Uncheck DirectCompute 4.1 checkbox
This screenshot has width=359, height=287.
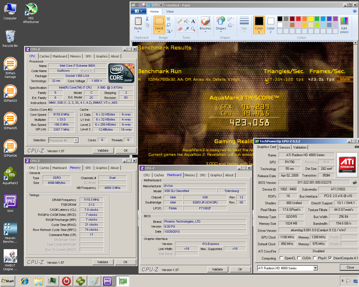tap(330, 258)
